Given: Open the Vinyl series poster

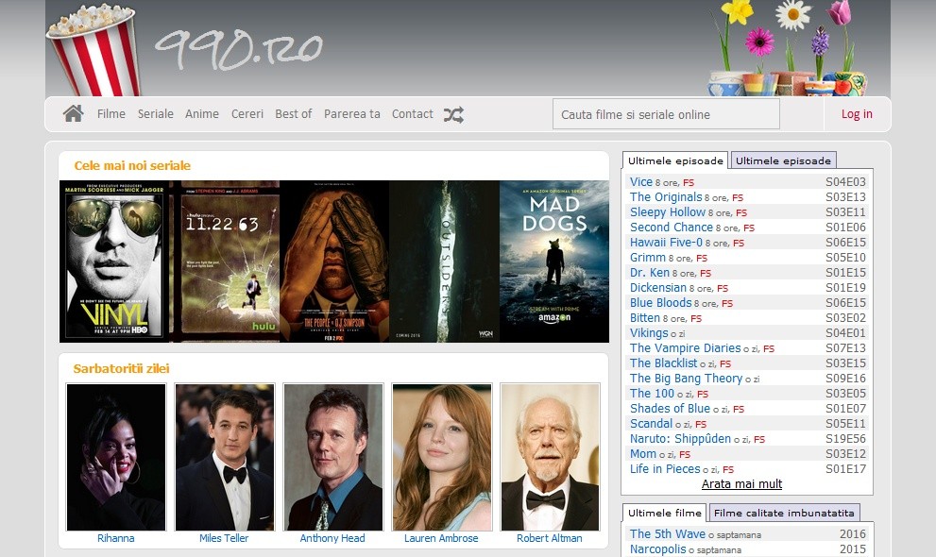Looking at the screenshot, I should coord(114,262).
